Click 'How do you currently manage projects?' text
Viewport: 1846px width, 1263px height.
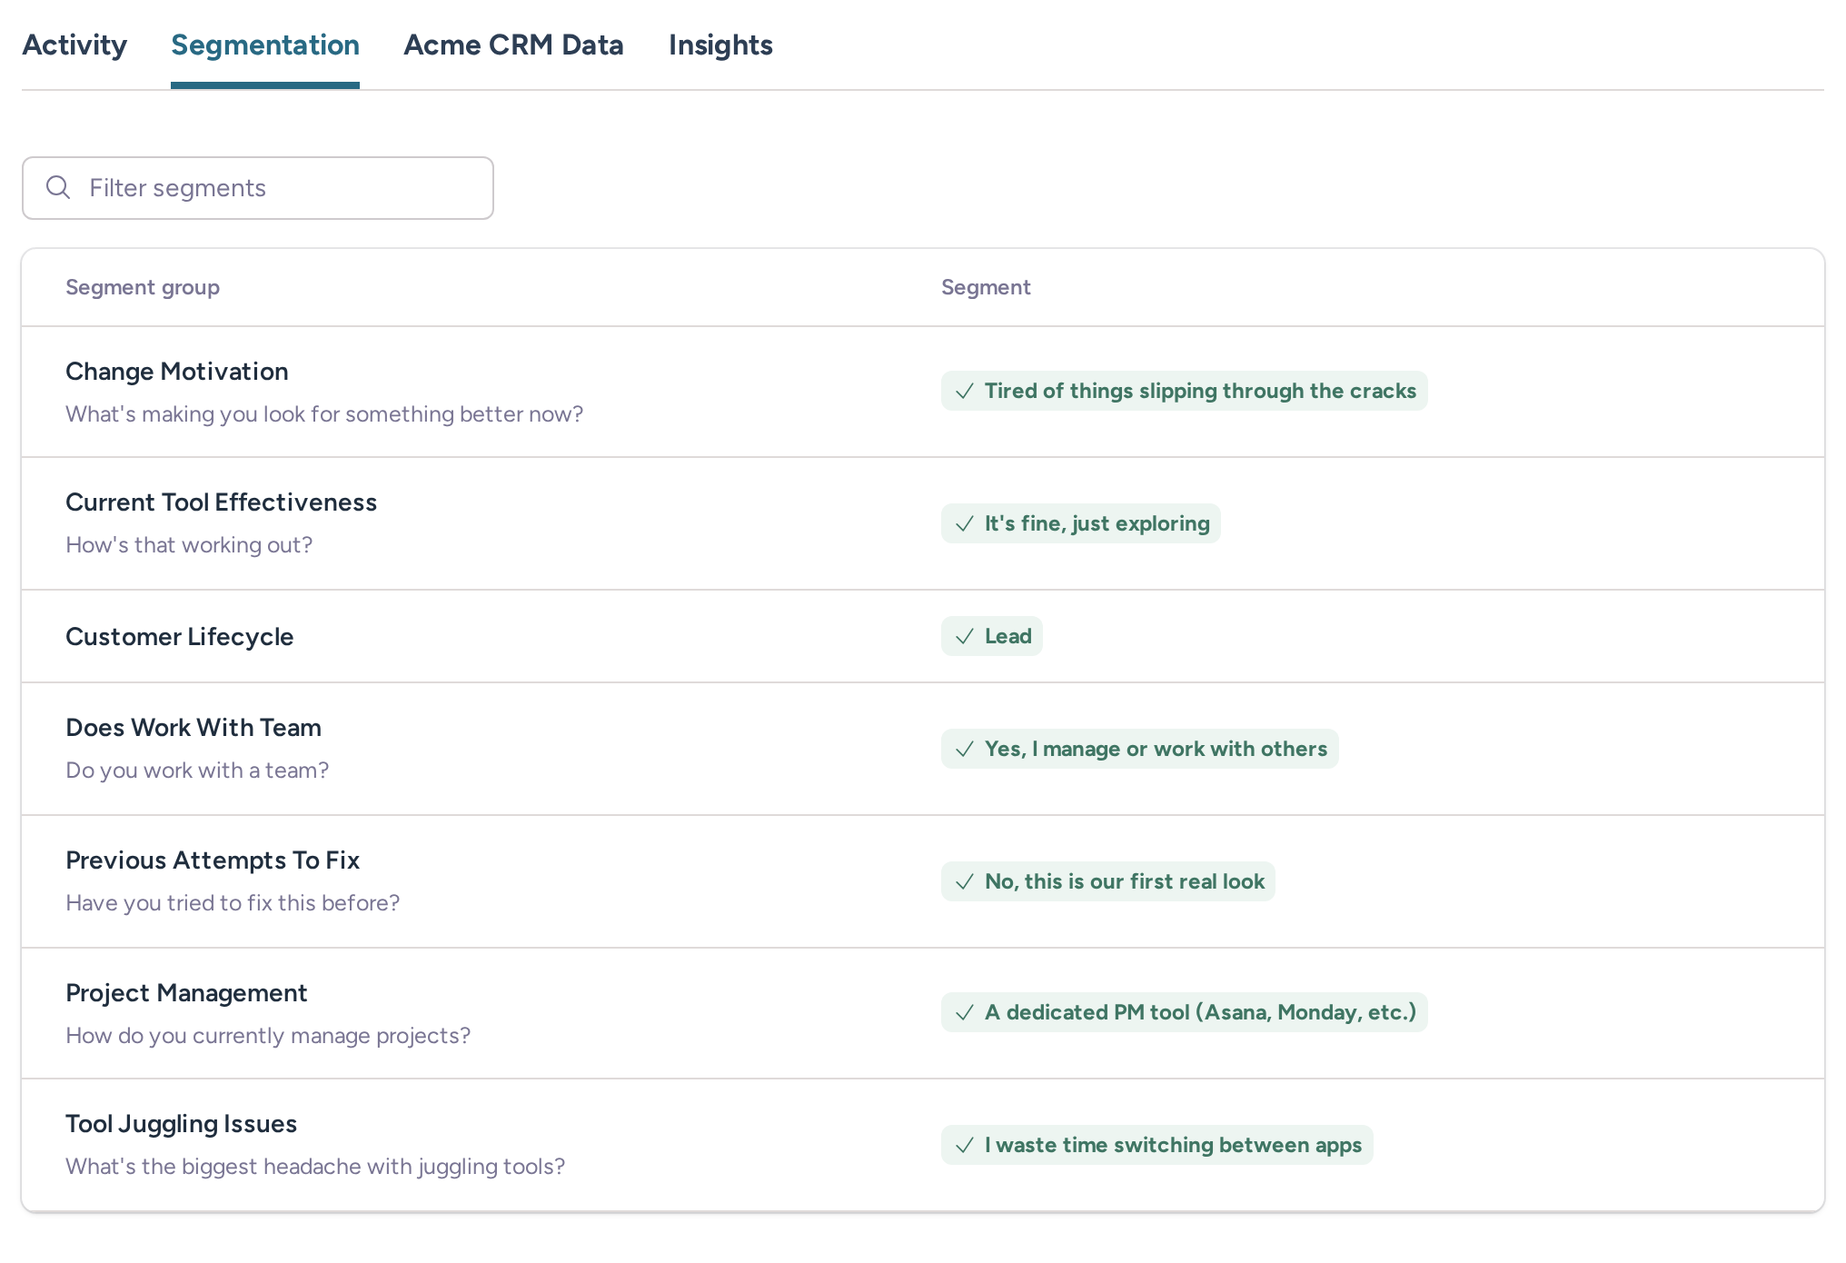coord(268,1035)
